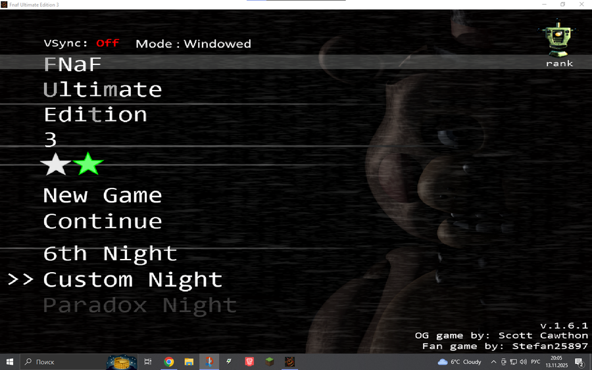Open the red face icon taskbar app
The width and height of the screenshot is (592, 370).
click(249, 361)
